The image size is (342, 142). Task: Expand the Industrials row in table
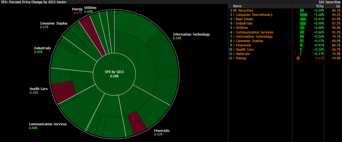point(234,23)
